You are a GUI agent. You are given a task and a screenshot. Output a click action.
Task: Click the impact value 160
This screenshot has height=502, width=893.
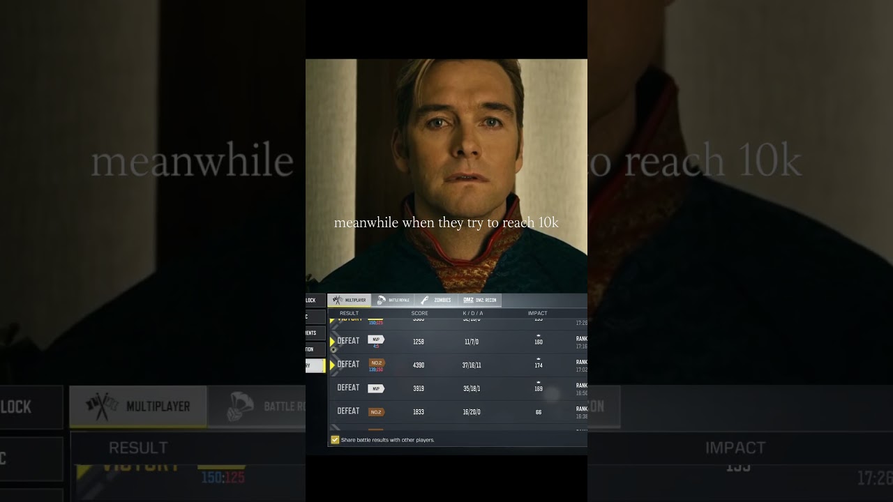coord(539,342)
